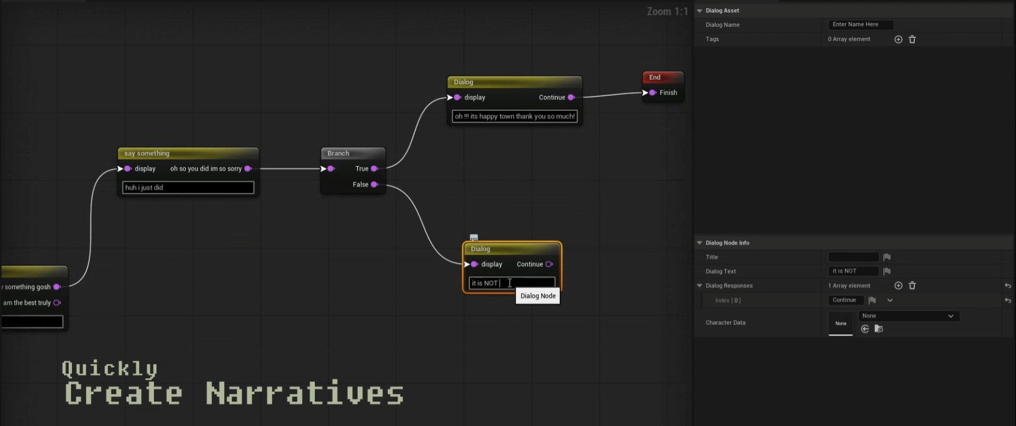Viewport: 1016px width, 426px height.
Task: Reset Dialog Responses to default value
Action: point(1008,285)
